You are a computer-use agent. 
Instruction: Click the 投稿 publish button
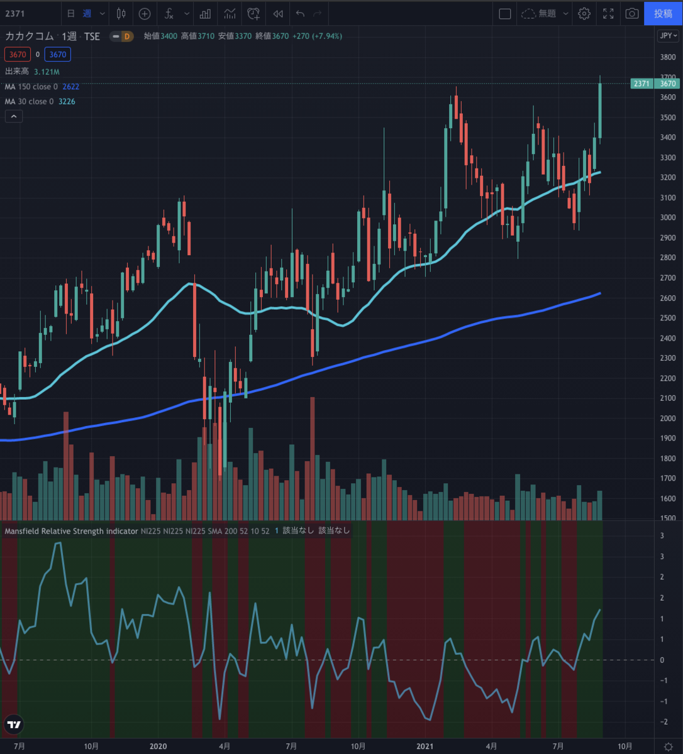point(663,13)
